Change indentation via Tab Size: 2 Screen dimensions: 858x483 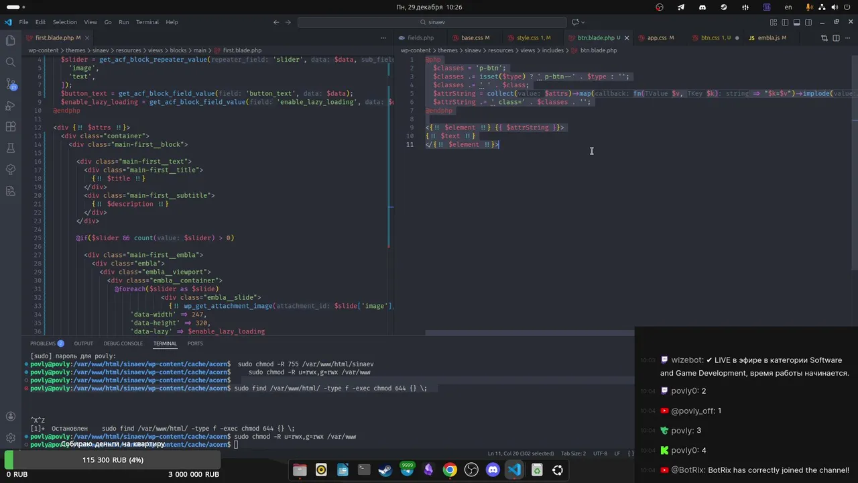pyautogui.click(x=573, y=453)
